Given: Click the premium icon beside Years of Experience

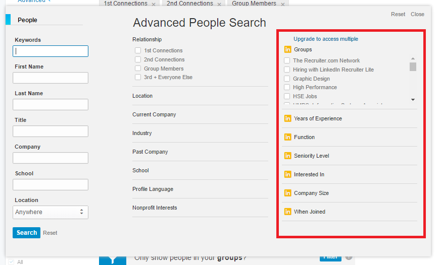Looking at the screenshot, I should [287, 118].
